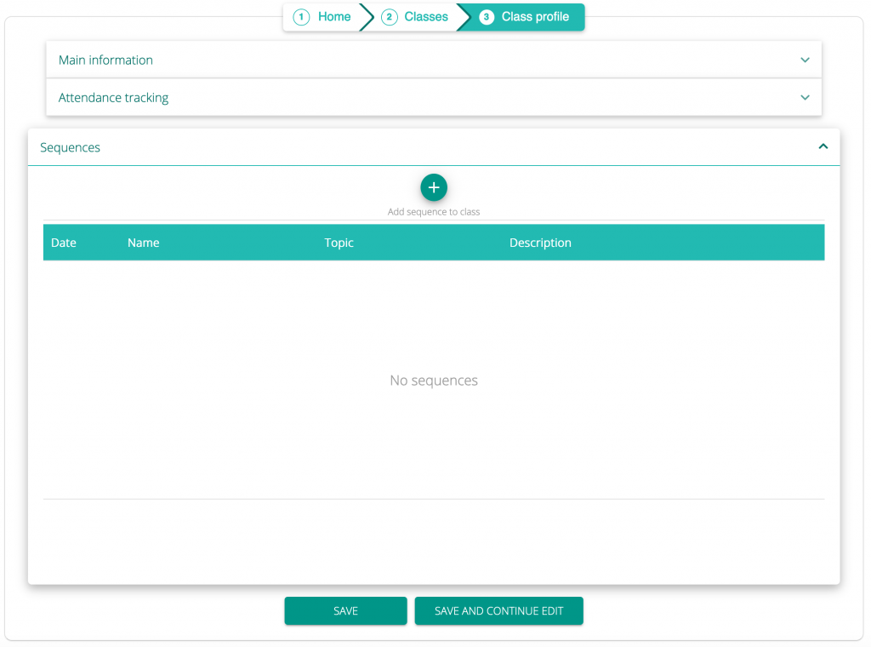Click the No sequences placeholder area

click(x=434, y=380)
